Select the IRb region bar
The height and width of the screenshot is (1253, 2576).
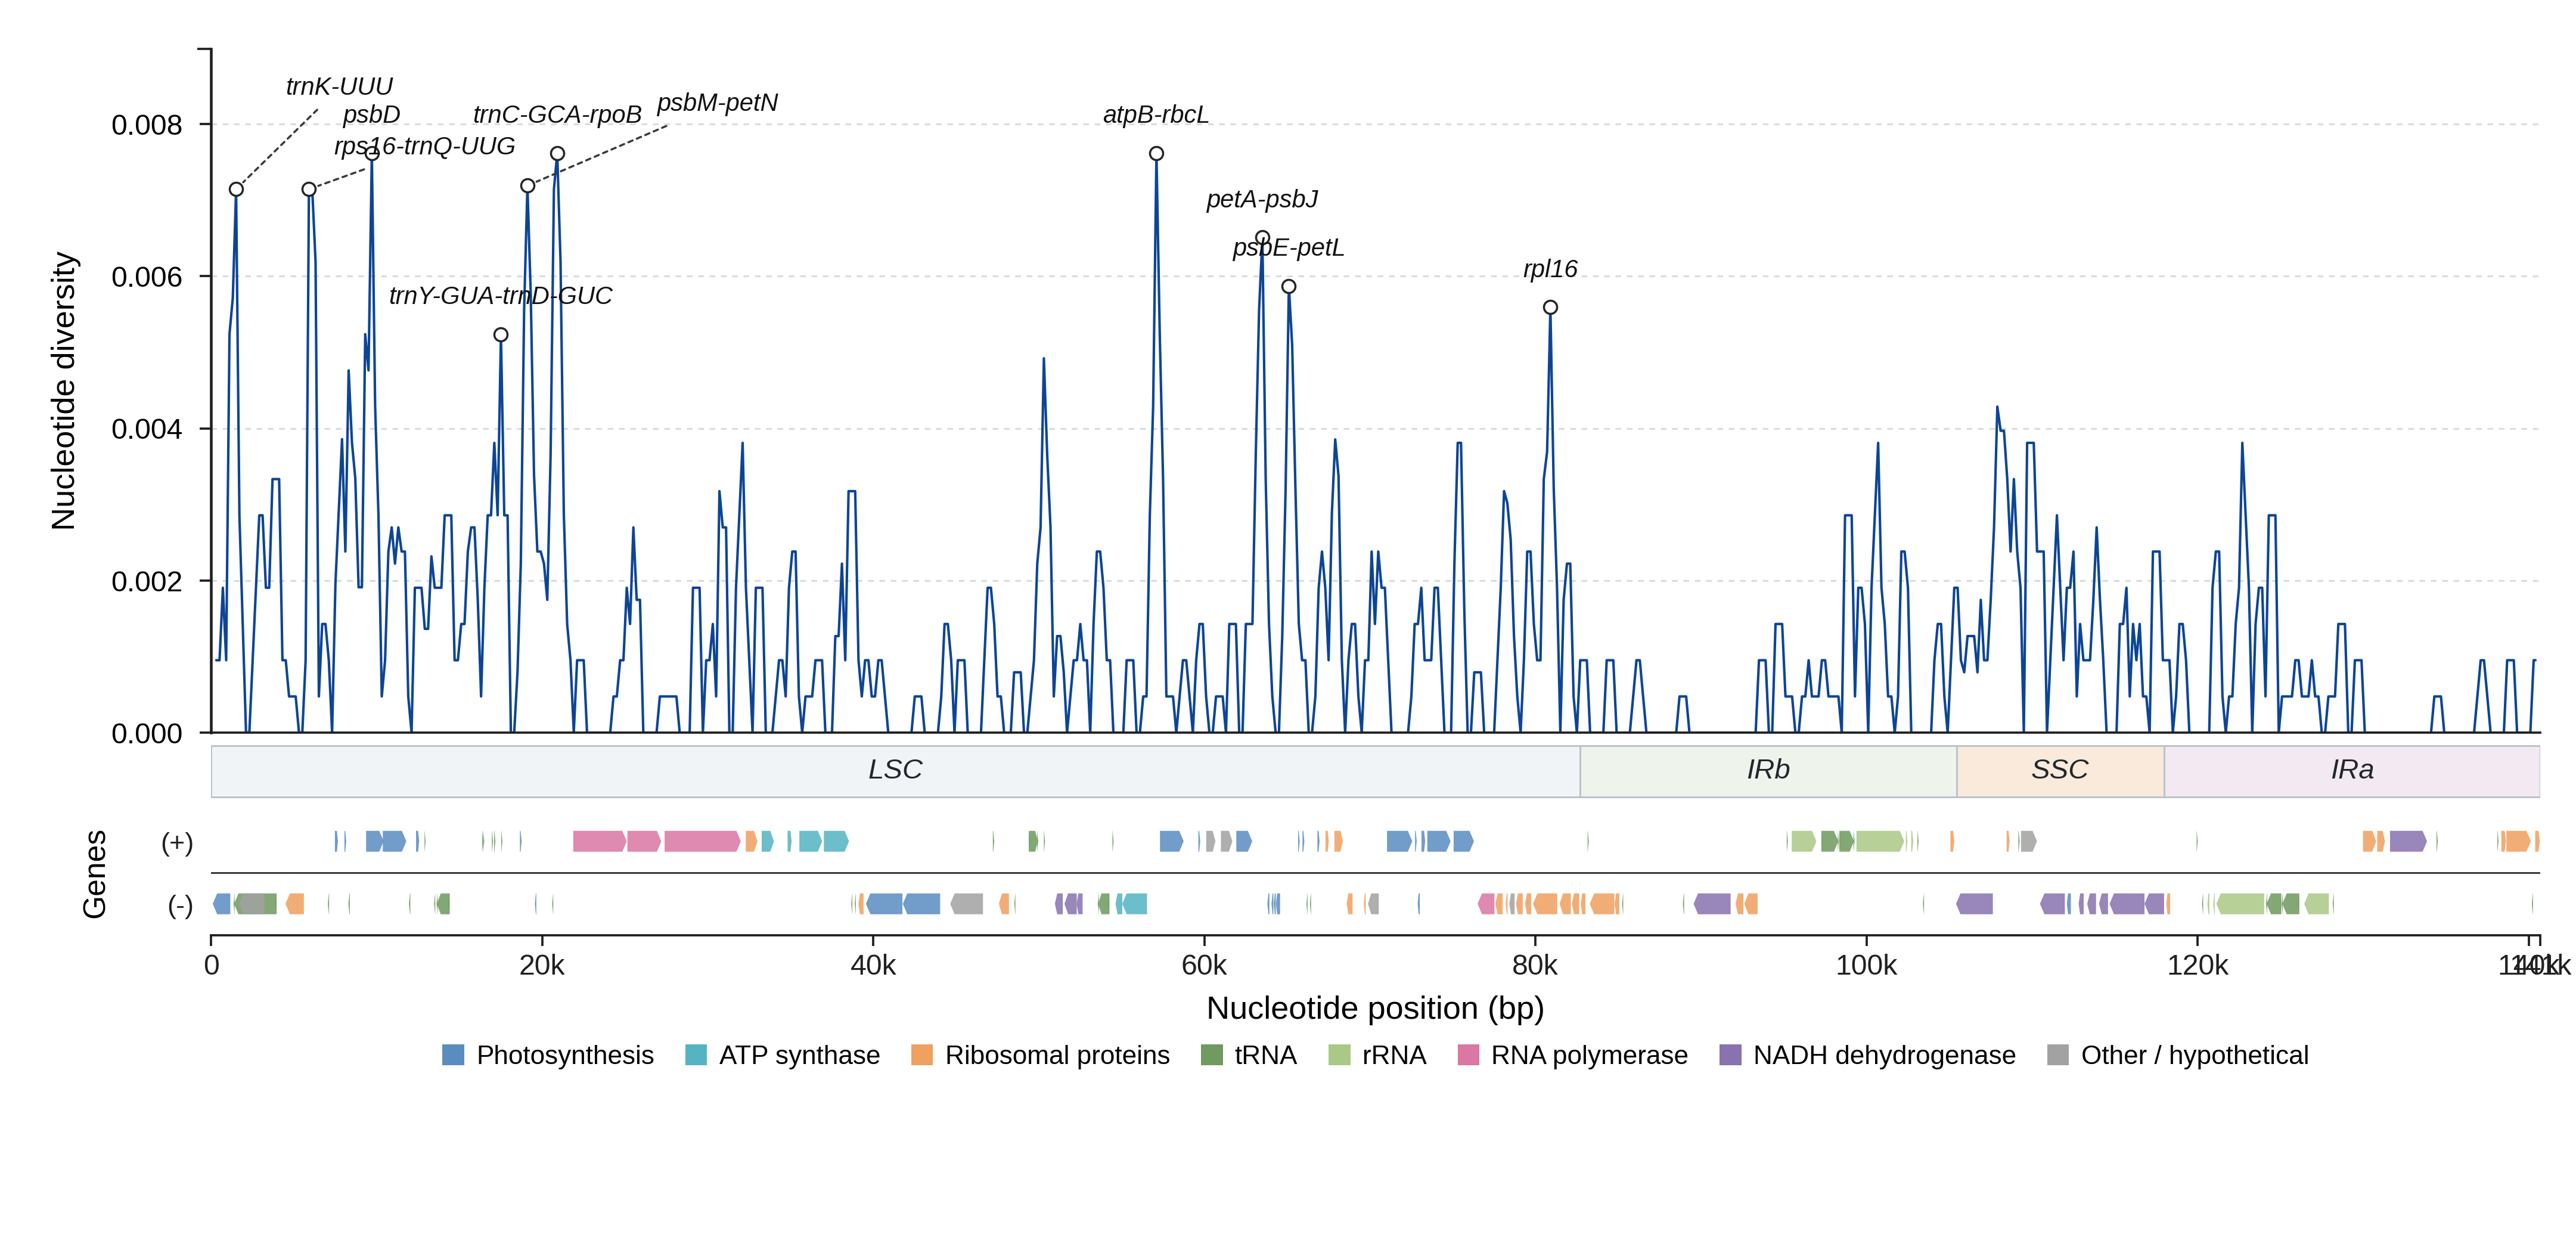tap(1768, 771)
